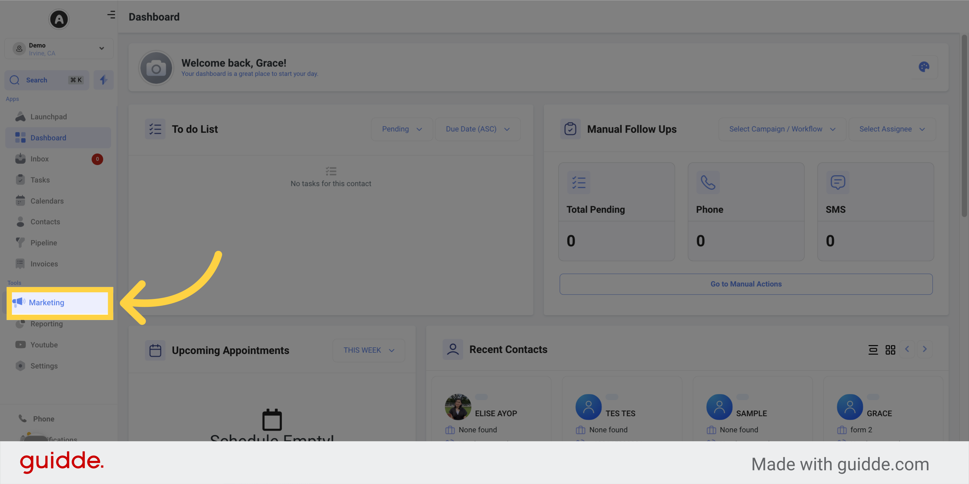Open the Phone panel
This screenshot has height=484, width=969.
click(43, 418)
